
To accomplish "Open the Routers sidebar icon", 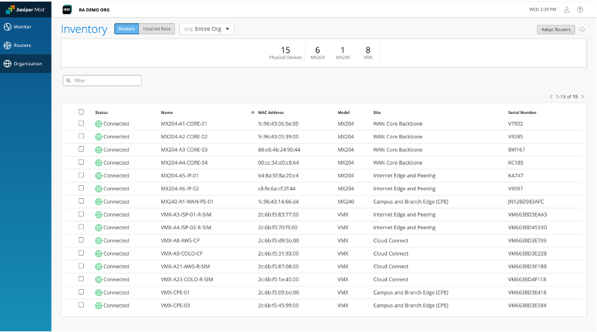I will [7, 45].
